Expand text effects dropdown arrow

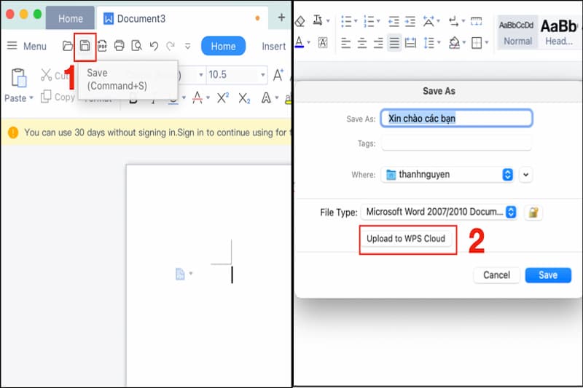click(x=277, y=98)
